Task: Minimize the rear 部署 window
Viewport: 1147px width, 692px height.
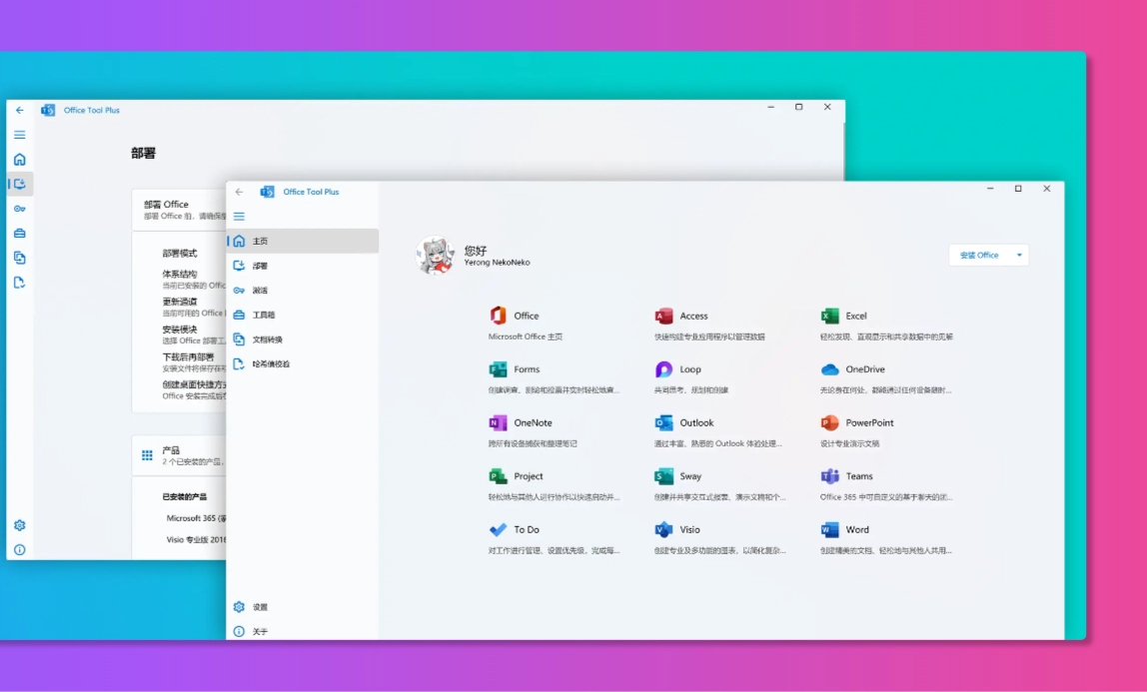Action: (771, 107)
